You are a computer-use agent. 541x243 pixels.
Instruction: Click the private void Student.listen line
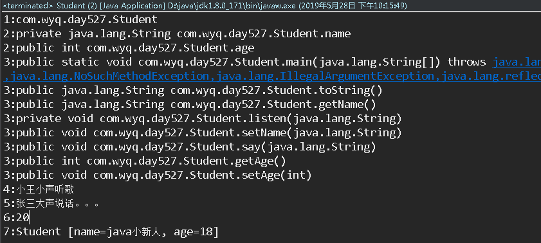(203, 118)
